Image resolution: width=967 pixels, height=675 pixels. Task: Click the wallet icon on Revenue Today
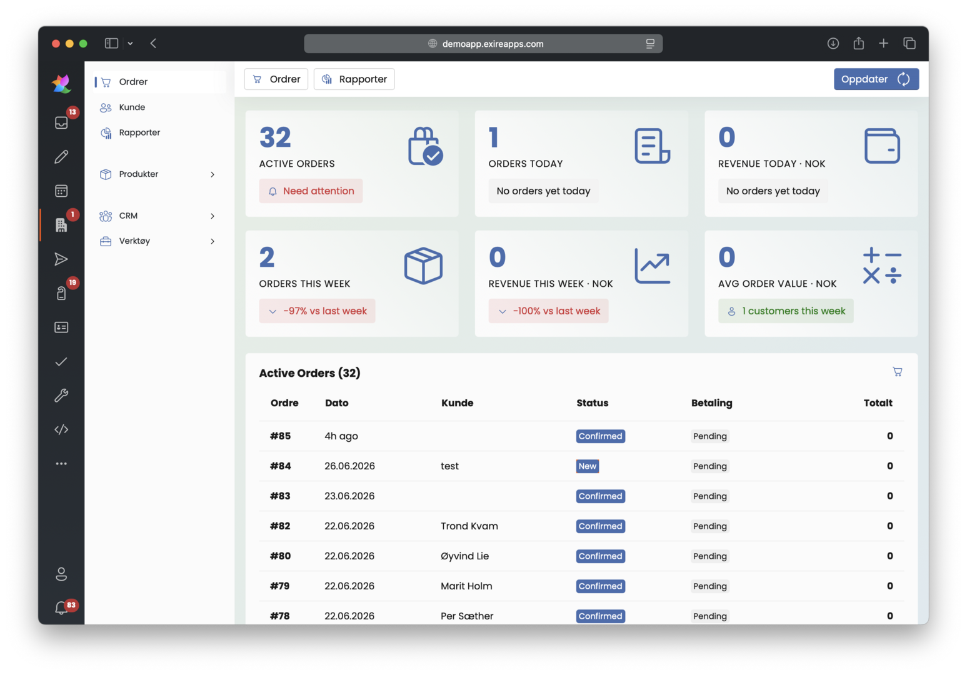882,146
